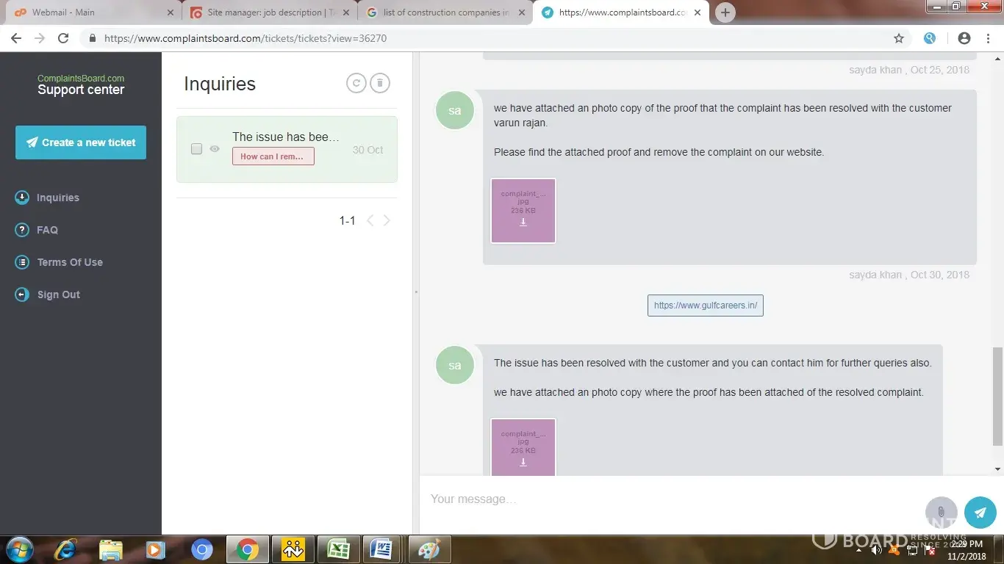Screen dimensions: 1004x564
Task: Click the volume icon in the system tray
Action: tap(876, 550)
